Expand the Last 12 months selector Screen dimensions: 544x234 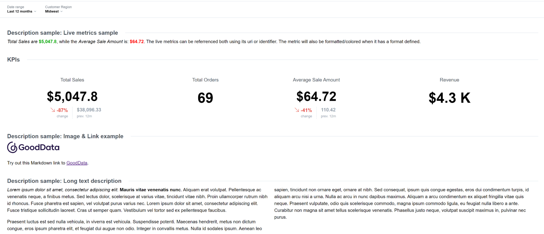tap(20, 11)
